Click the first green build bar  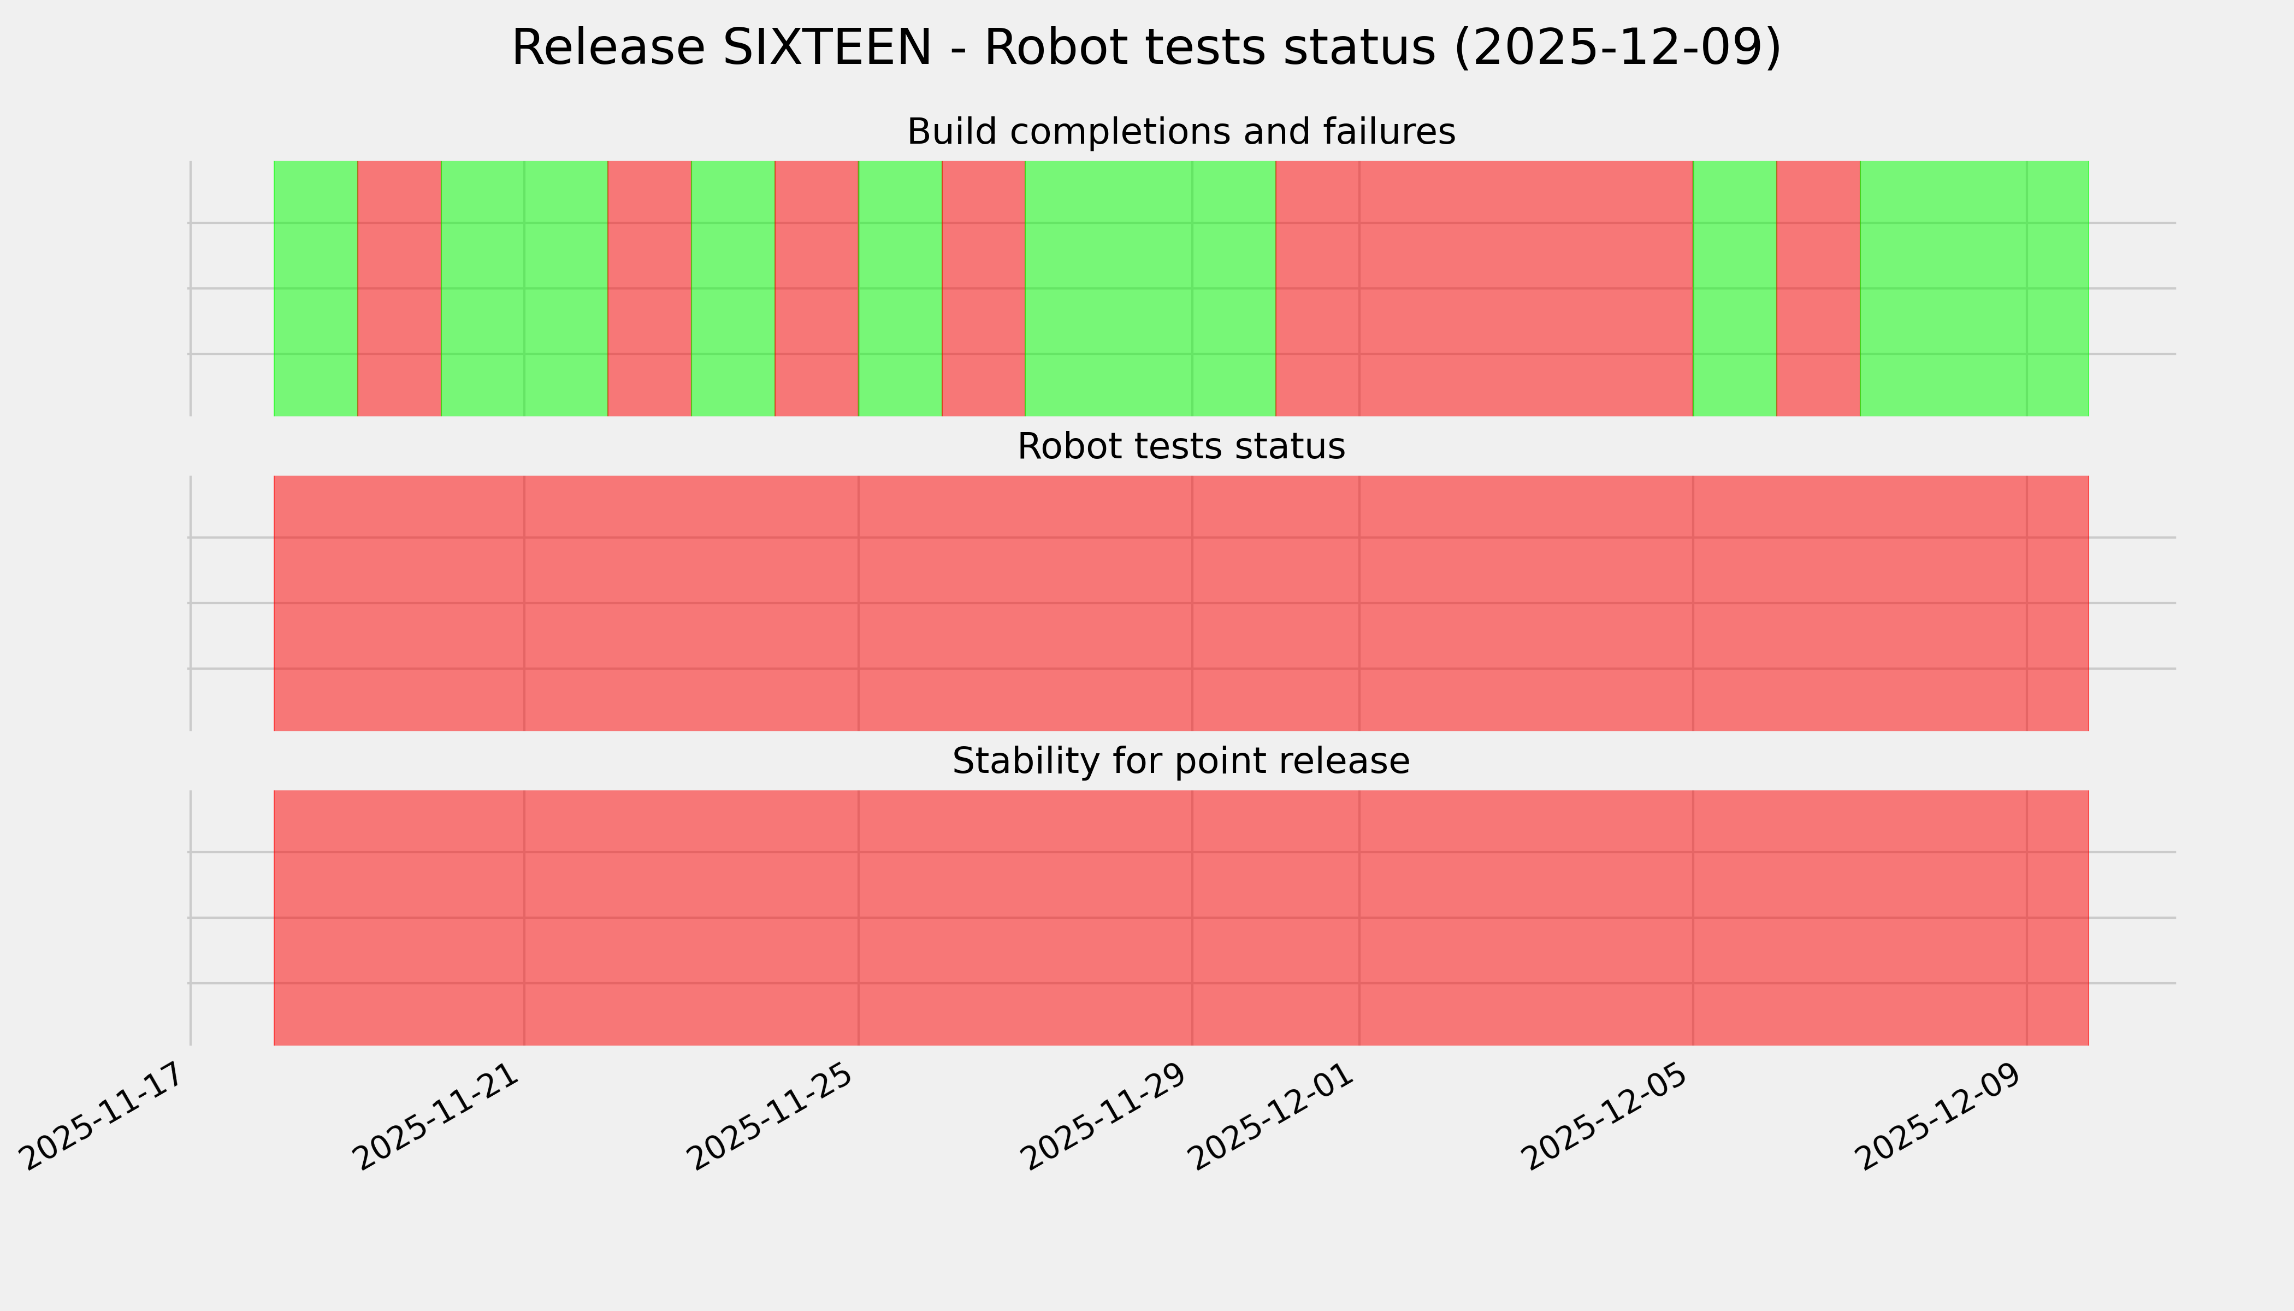315,288
